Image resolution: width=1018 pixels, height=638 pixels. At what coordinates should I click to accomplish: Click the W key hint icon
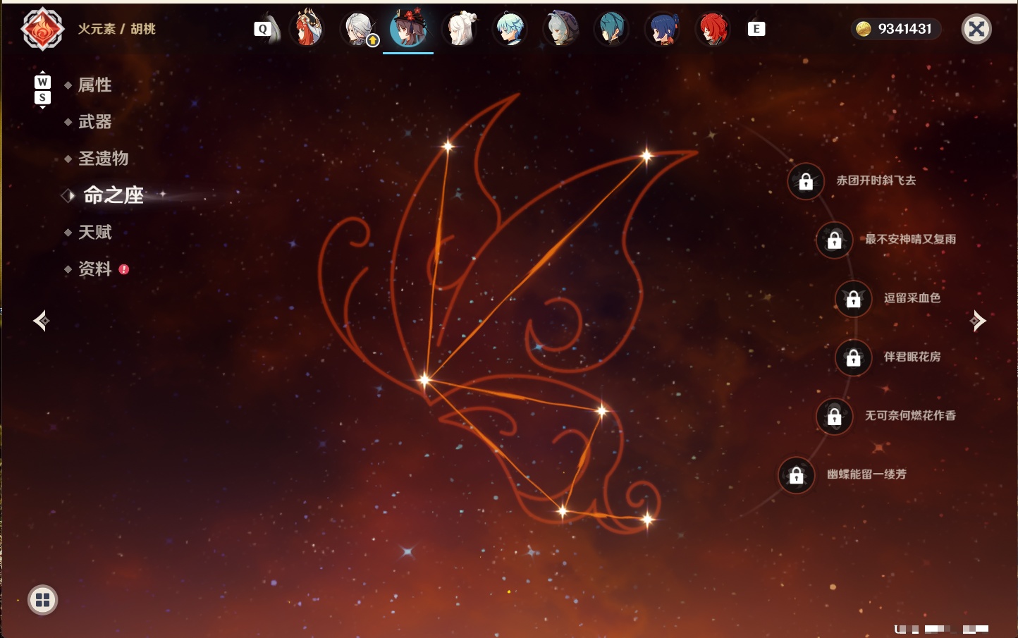pyautogui.click(x=42, y=82)
